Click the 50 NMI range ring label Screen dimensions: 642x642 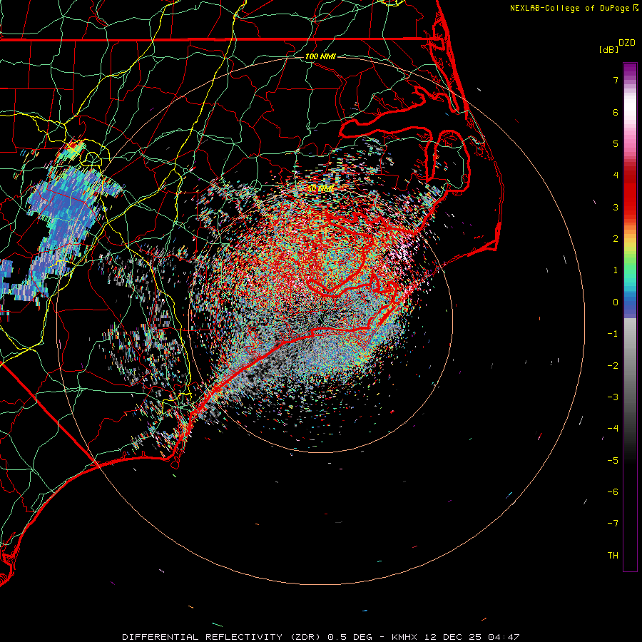click(320, 189)
